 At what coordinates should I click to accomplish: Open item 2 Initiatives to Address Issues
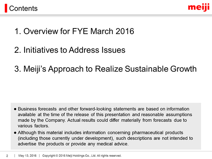(x=70, y=50)
